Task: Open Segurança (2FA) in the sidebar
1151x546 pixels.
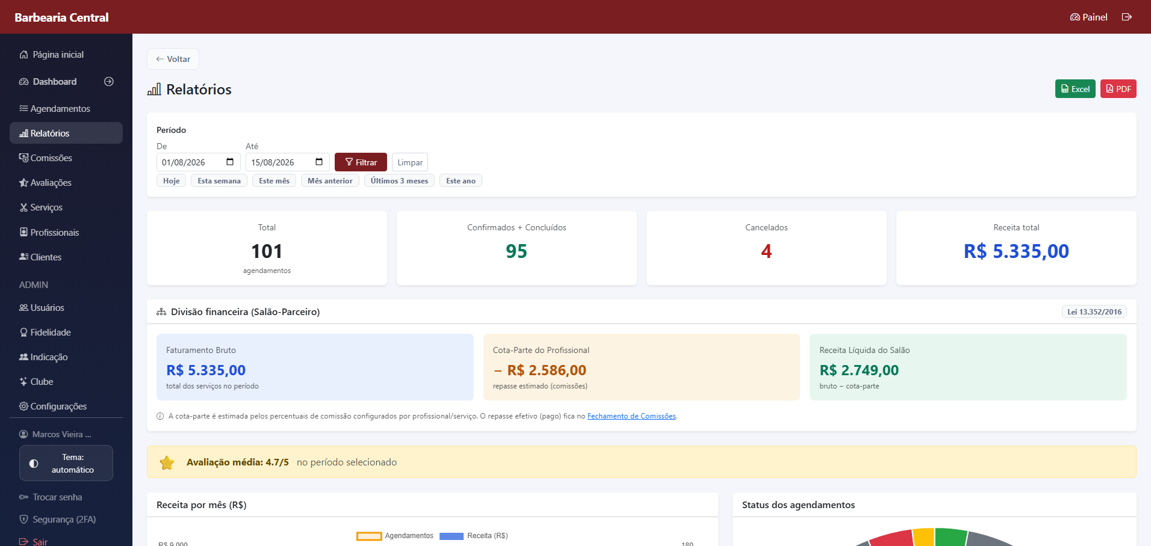Action: [58, 520]
